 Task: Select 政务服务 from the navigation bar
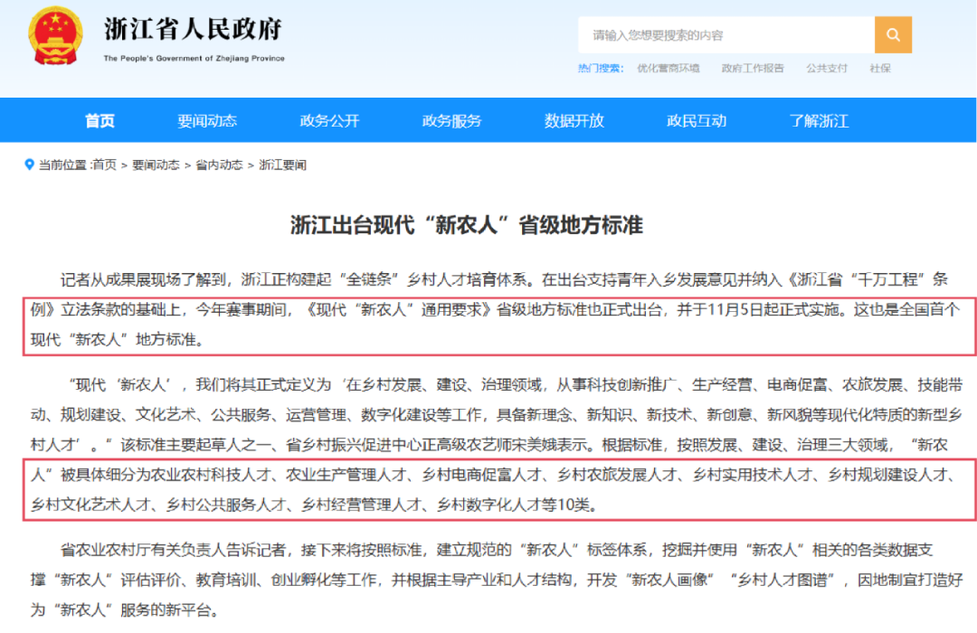pyautogui.click(x=451, y=119)
